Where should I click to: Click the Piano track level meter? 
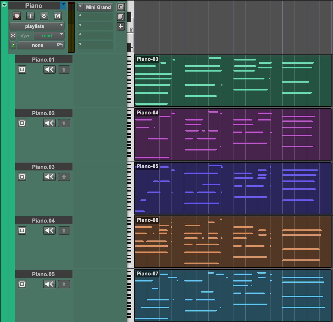[71, 27]
